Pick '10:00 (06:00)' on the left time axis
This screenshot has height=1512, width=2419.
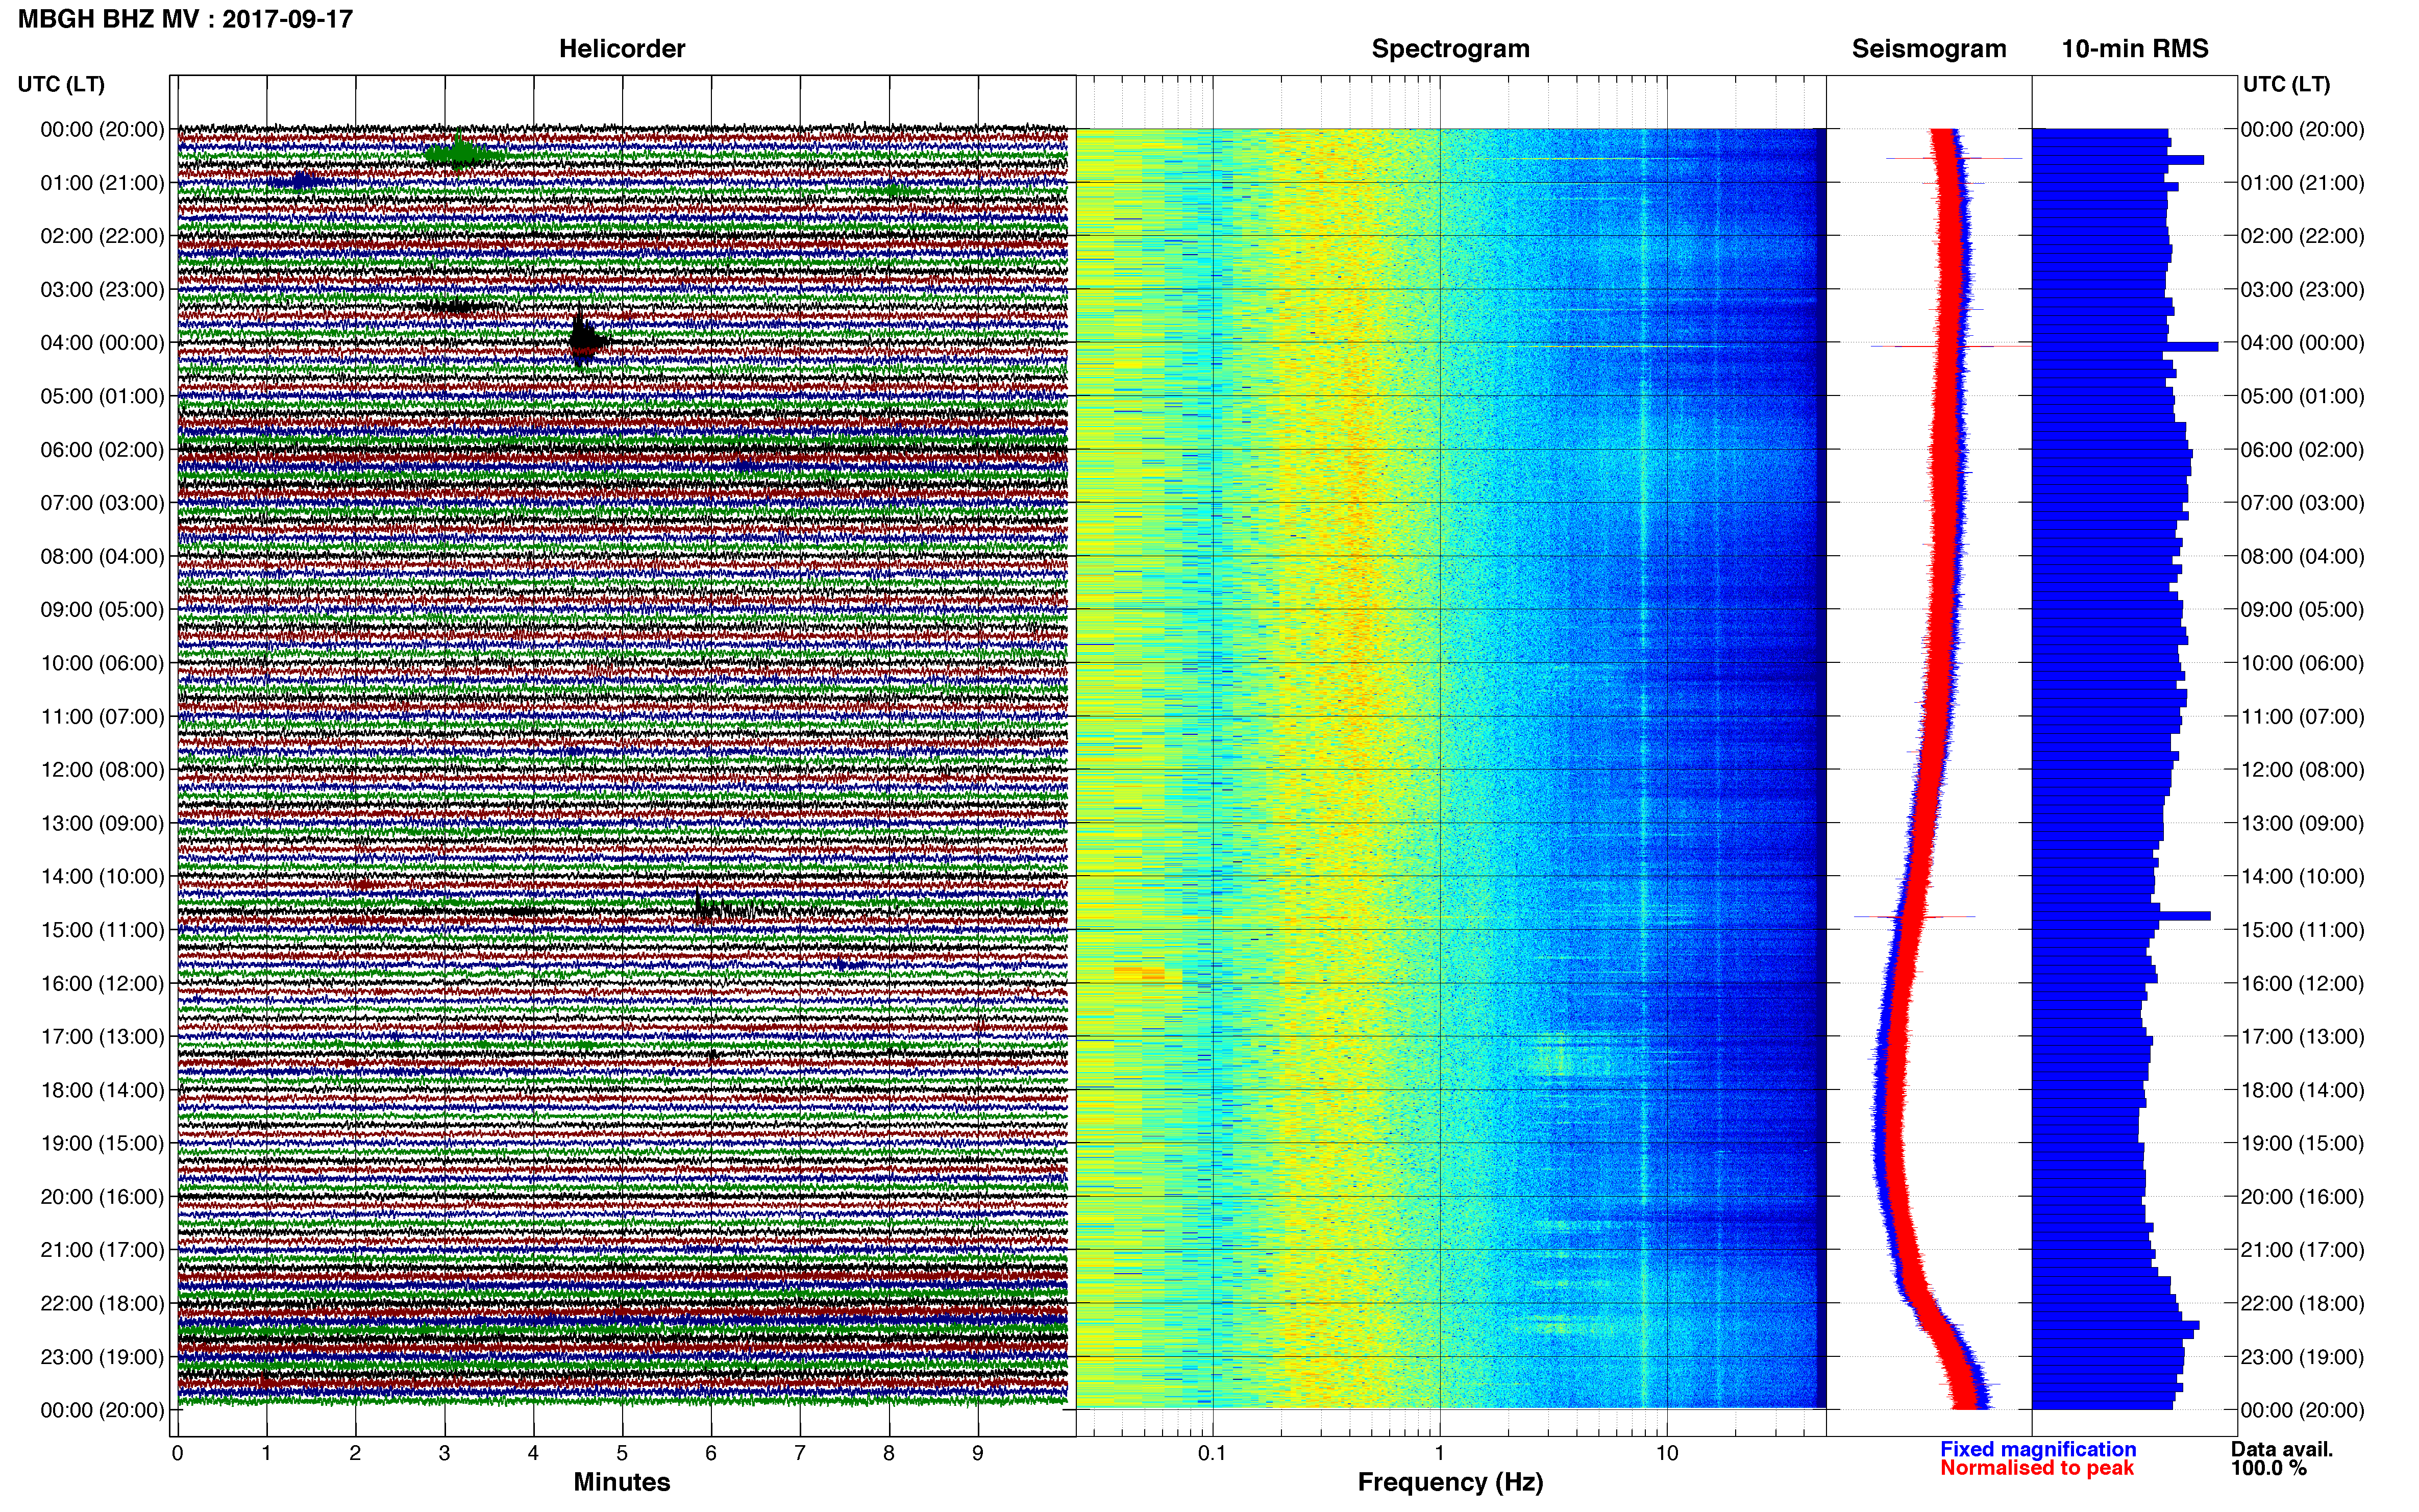(x=102, y=663)
